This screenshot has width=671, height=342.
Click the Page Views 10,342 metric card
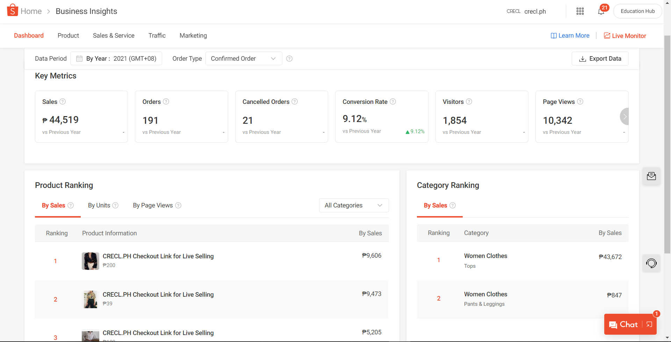tap(582, 116)
